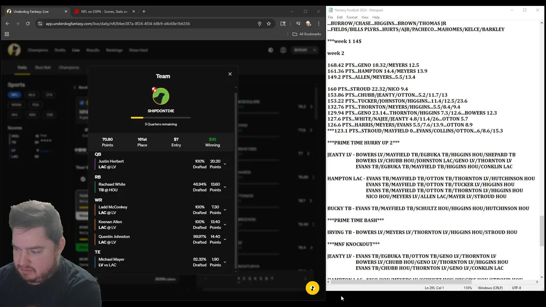Viewport: 546px width, 307px height.
Task: Click Rachaad White player name
Action: coord(112,184)
